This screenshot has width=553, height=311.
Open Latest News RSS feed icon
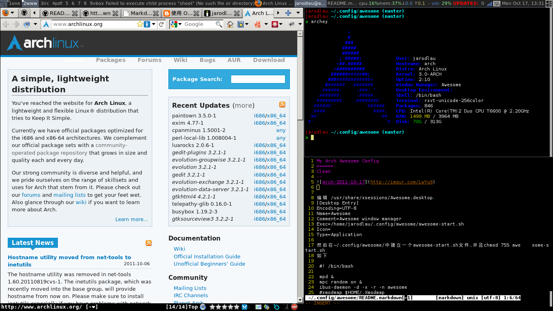pos(149,243)
